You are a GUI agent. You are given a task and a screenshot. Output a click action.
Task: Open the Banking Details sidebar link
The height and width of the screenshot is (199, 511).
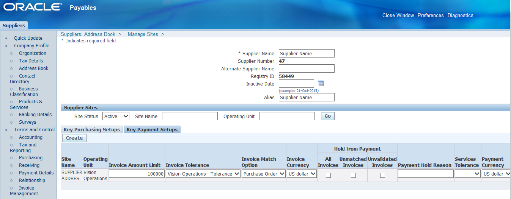click(35, 115)
